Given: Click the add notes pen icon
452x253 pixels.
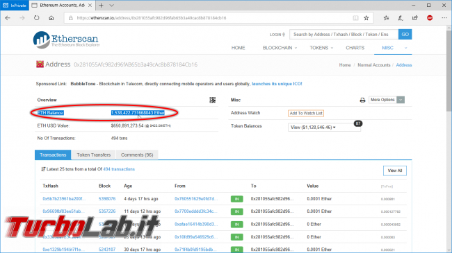Looking at the screenshot, I should click(x=401, y=18).
